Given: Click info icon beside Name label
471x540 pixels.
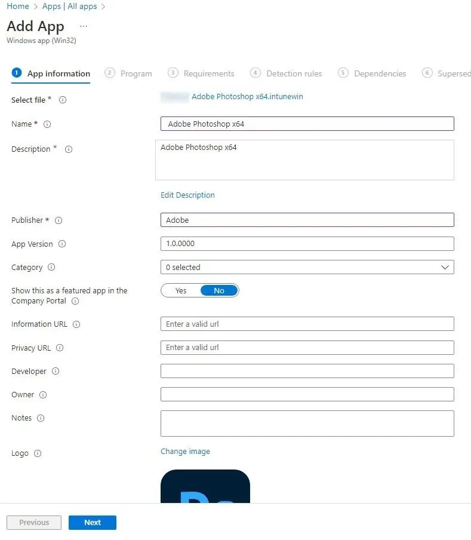Looking at the screenshot, I should pyautogui.click(x=47, y=124).
